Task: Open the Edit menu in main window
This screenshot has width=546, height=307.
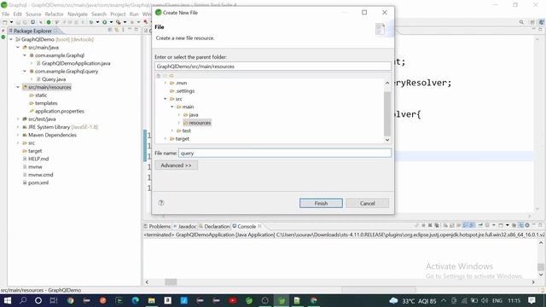Action: pyautogui.click(x=17, y=14)
